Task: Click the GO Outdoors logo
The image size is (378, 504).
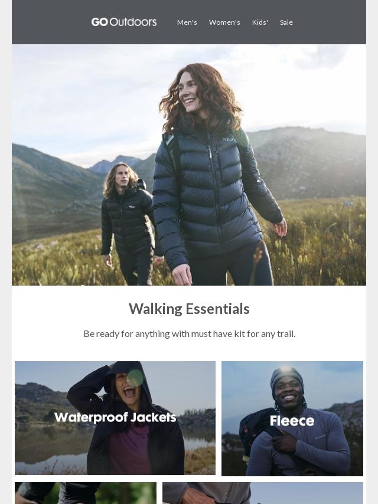Action: (124, 22)
